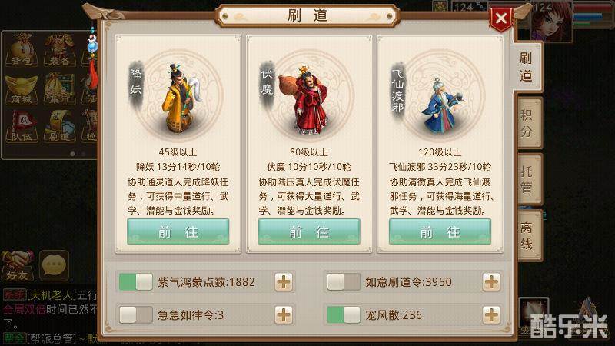Add more 紫气鸿蒙点数 with plus button

[x=284, y=282]
